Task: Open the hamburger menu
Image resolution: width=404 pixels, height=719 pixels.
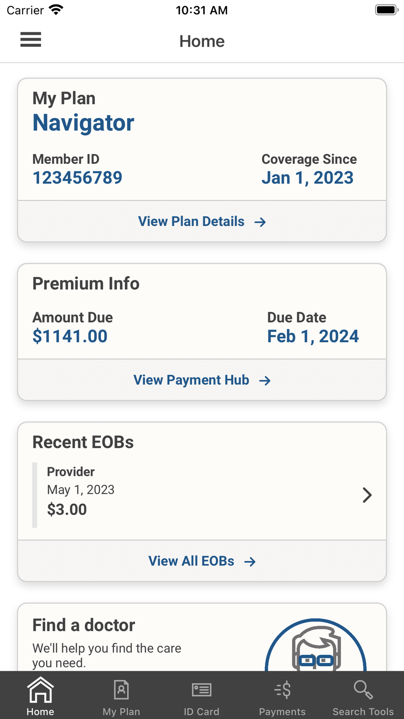Action: coord(31,40)
